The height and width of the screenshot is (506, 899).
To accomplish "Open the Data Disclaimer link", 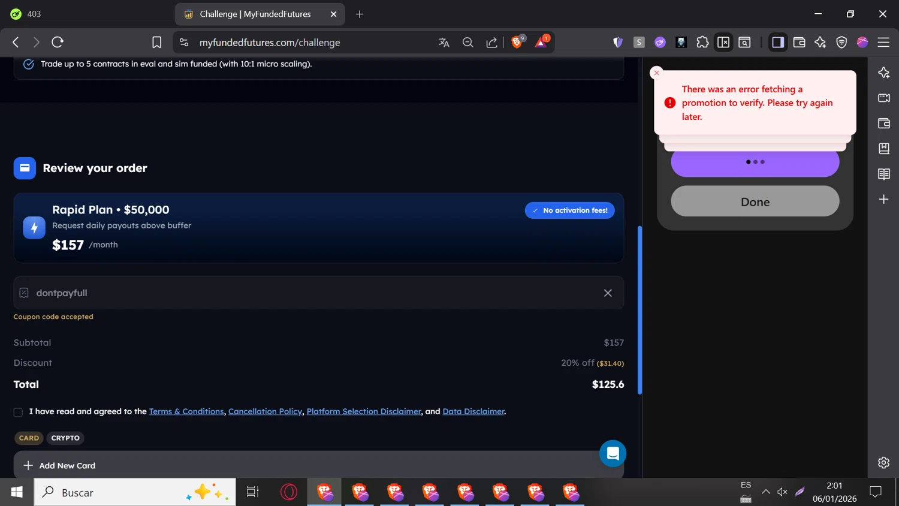I will [x=473, y=411].
